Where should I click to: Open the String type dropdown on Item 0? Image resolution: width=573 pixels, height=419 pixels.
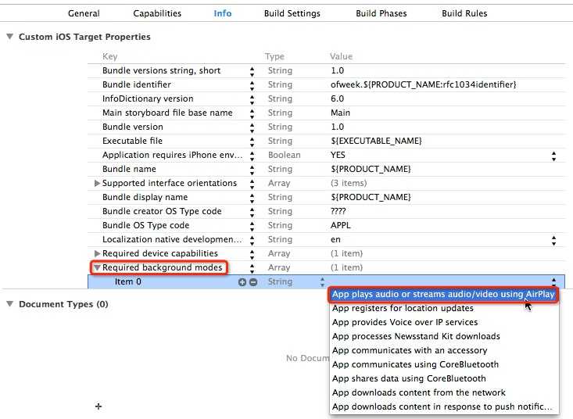click(x=322, y=282)
